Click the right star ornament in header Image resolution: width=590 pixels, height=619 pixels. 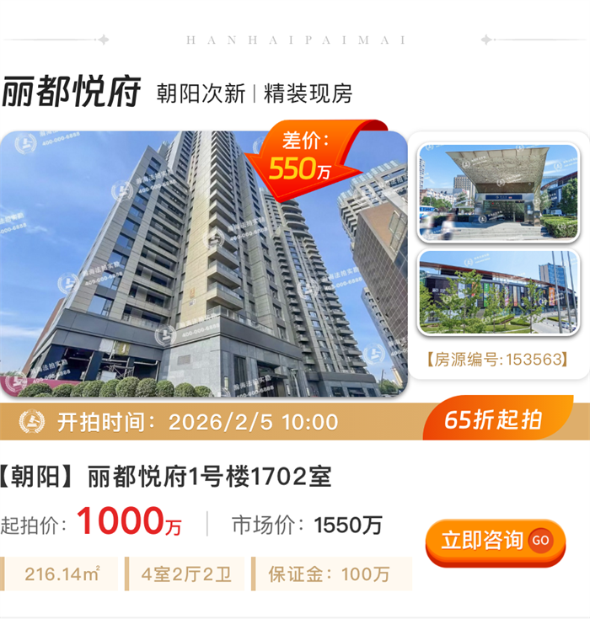486,40
